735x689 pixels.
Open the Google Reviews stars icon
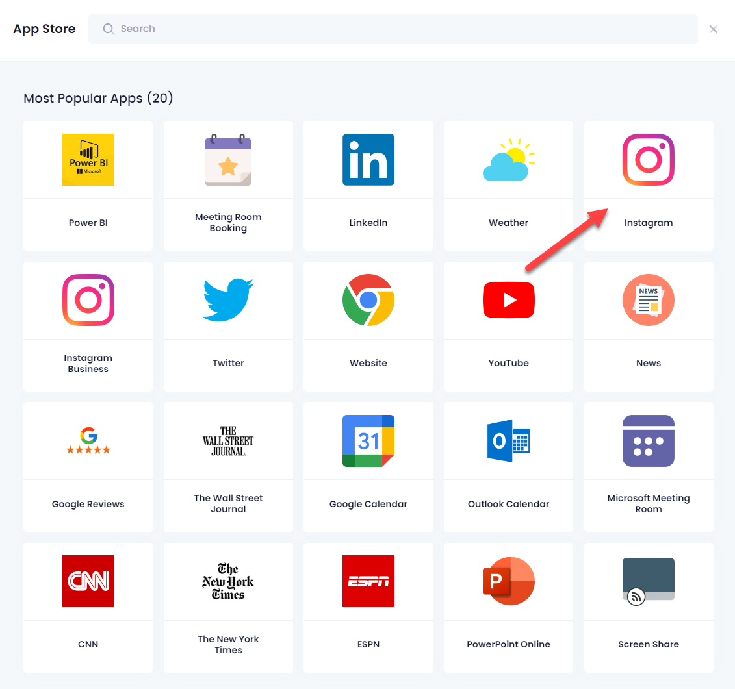click(x=88, y=441)
